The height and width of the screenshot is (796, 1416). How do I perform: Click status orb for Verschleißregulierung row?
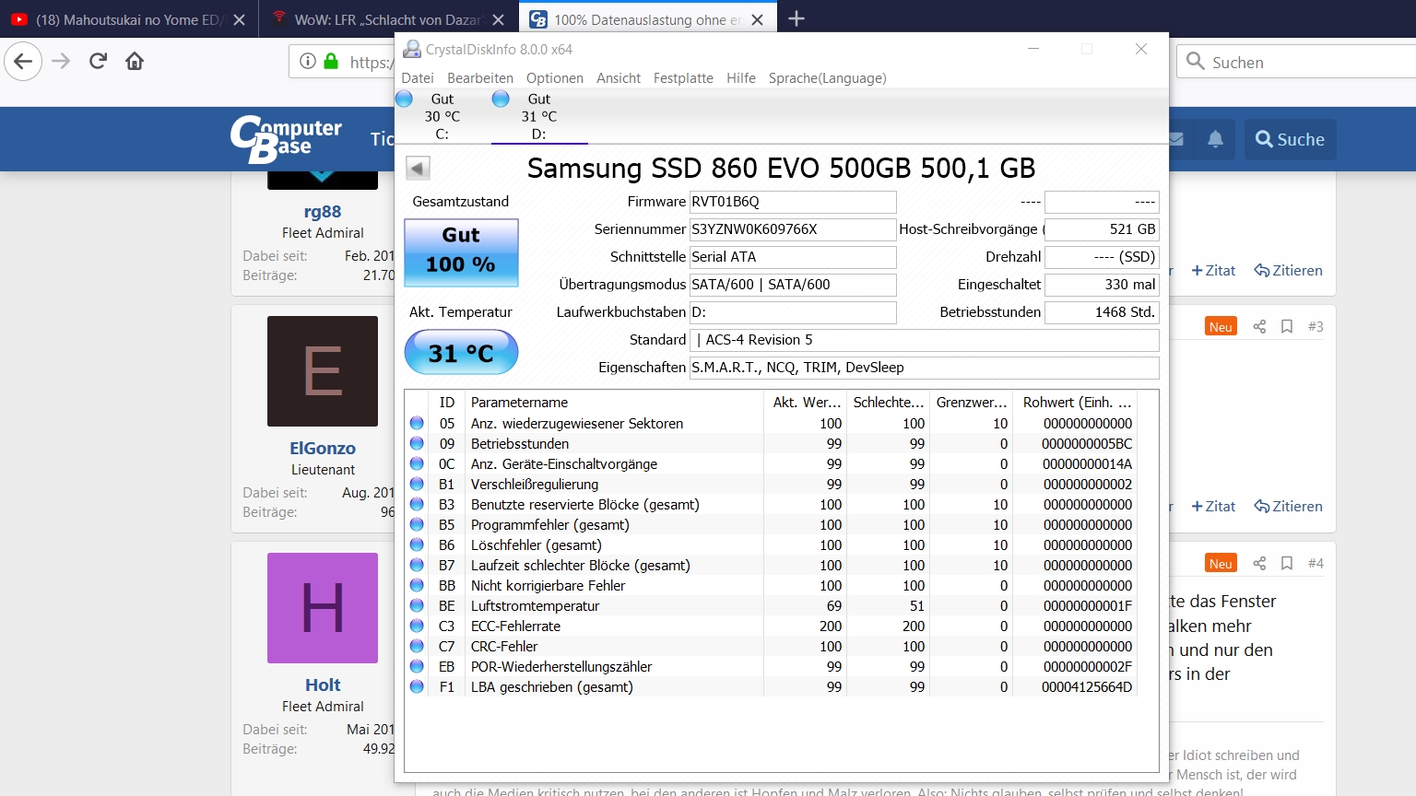click(x=417, y=485)
